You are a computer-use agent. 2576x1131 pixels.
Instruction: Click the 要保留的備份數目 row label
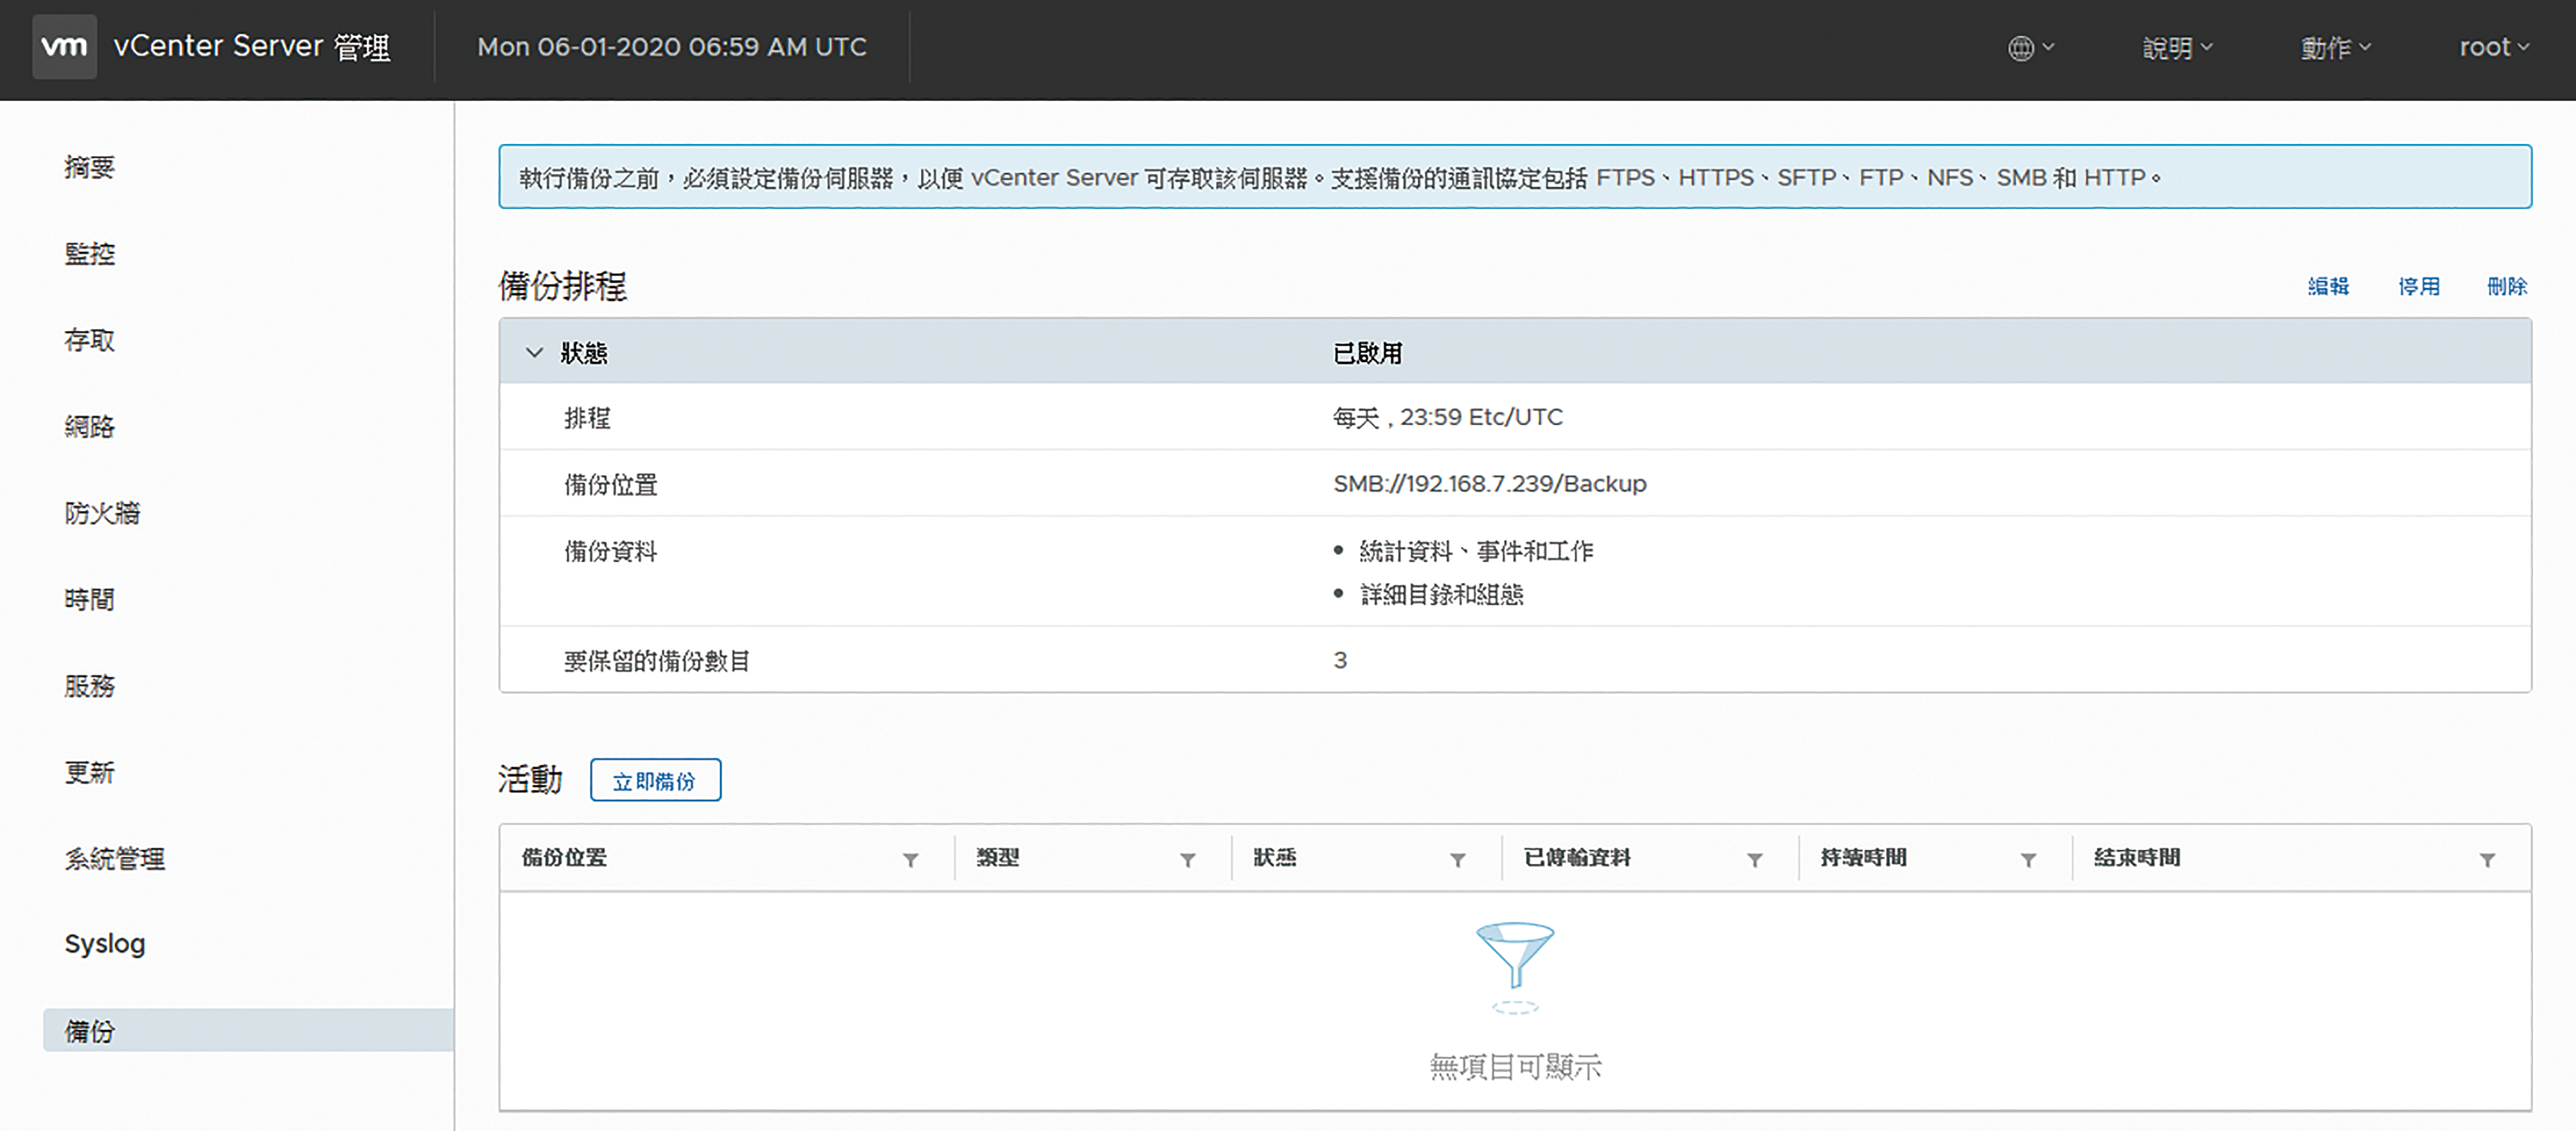(x=657, y=661)
